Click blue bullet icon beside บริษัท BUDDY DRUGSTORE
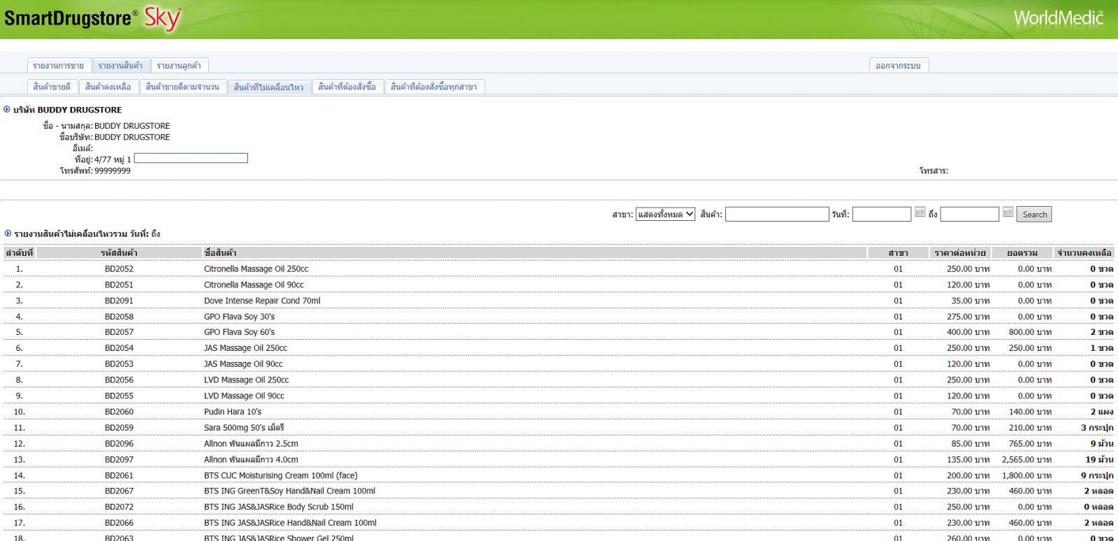The height and width of the screenshot is (541, 1118). [x=7, y=109]
